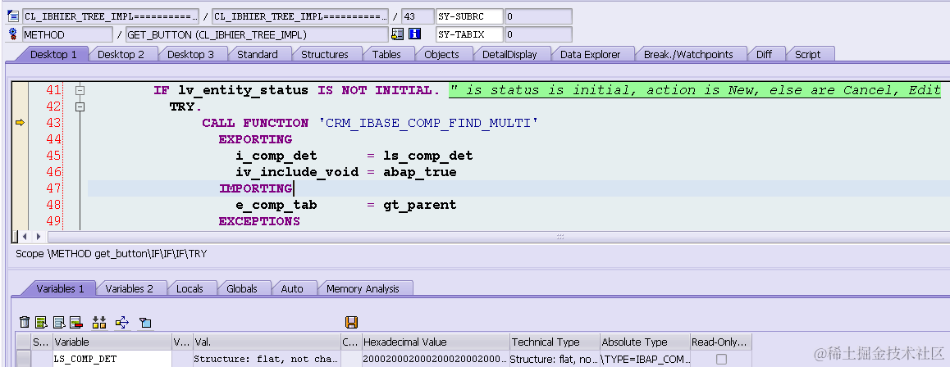Click the line number 43 field in header

point(418,16)
